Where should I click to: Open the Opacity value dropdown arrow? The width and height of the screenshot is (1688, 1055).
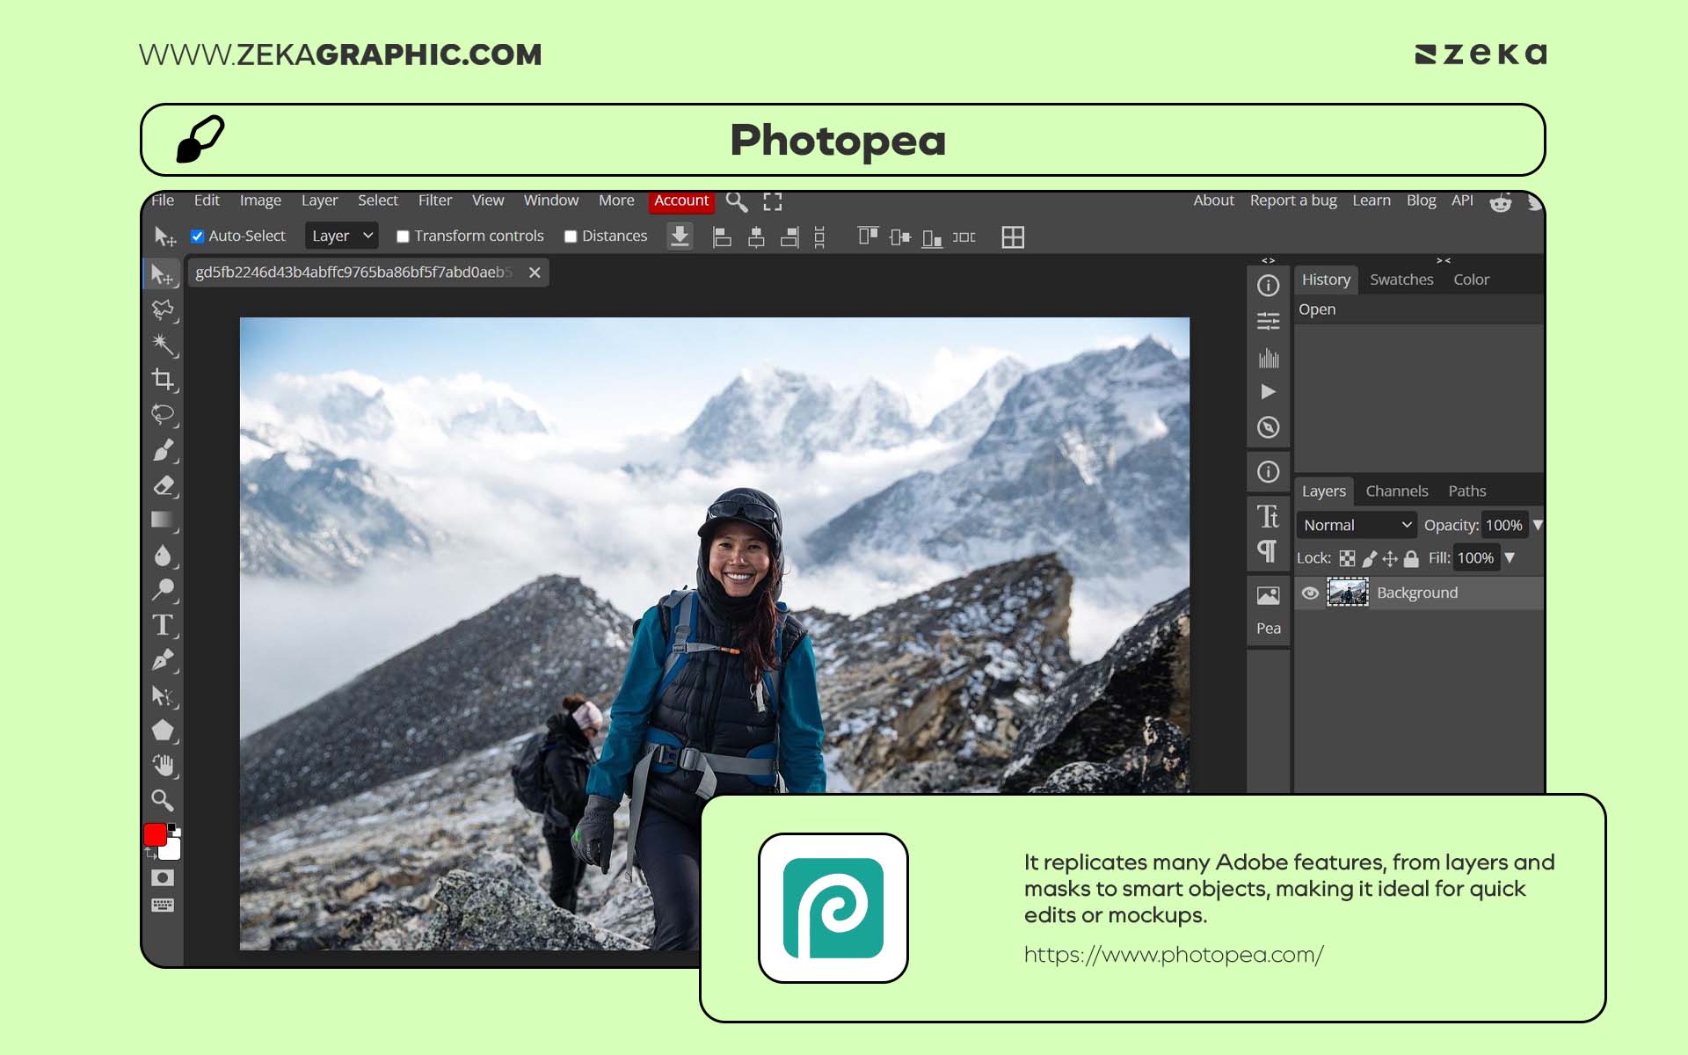tap(1539, 525)
